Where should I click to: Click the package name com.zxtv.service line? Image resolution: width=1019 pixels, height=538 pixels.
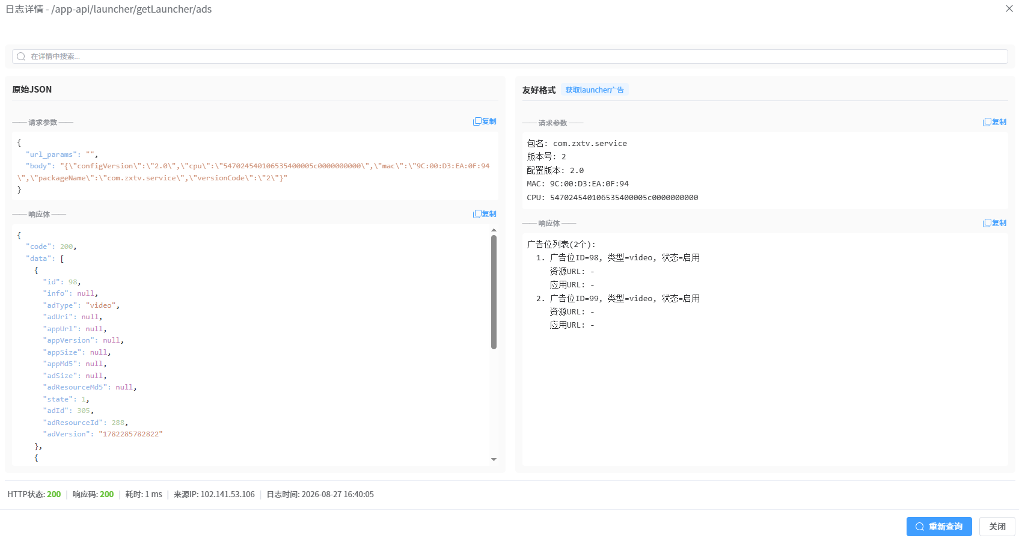[577, 144]
